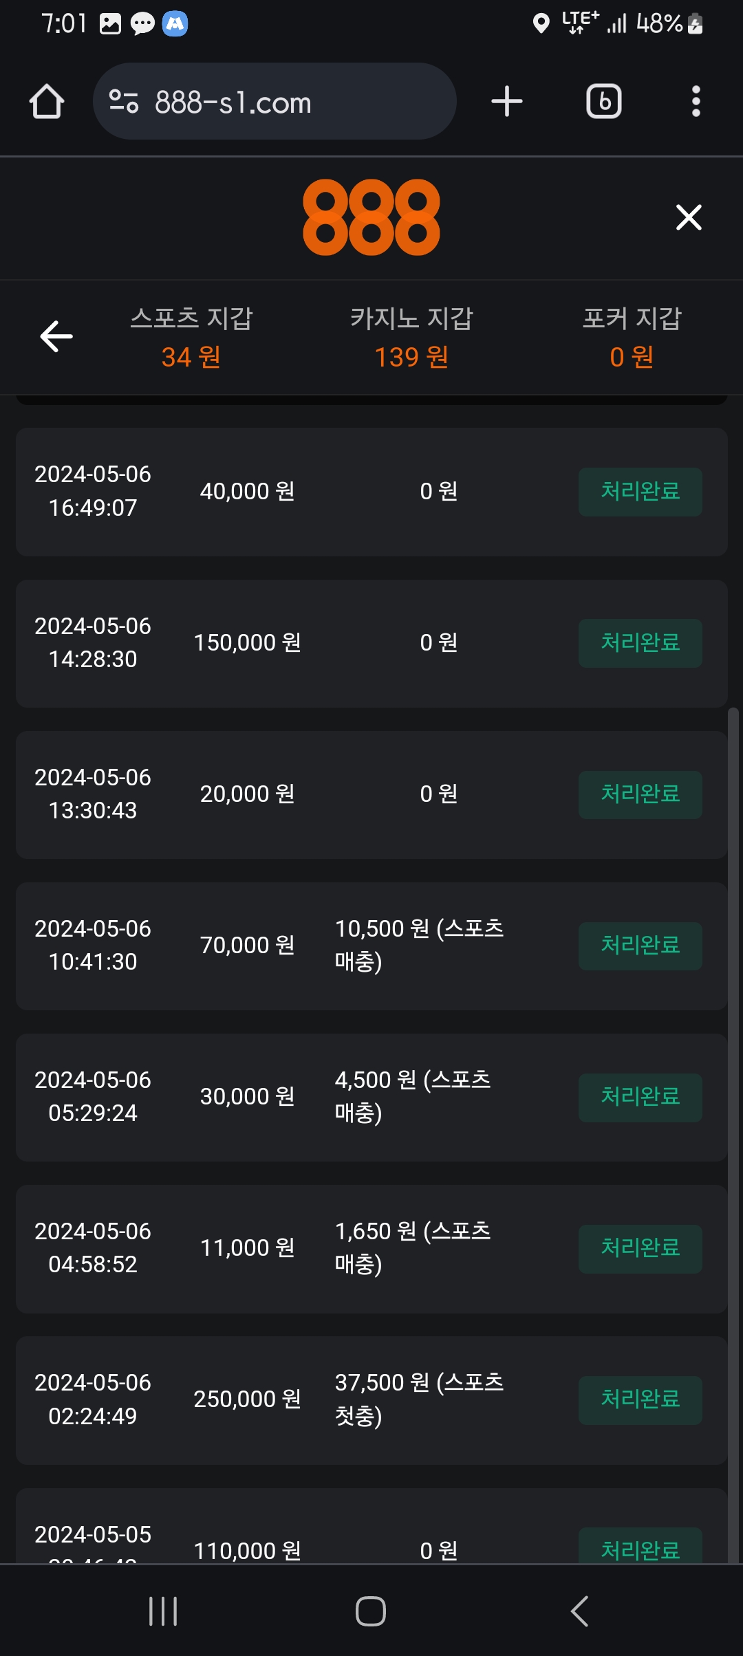Open site settings icon in address bar
This screenshot has height=1656, width=743.
coord(124,102)
